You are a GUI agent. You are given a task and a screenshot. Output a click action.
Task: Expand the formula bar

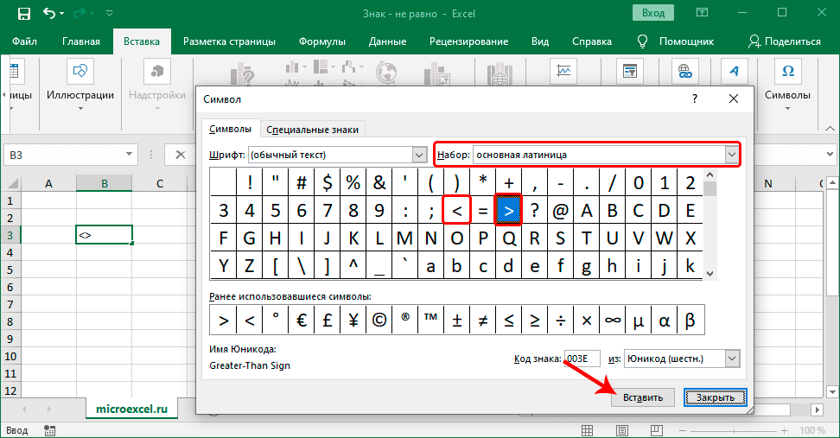pyautogui.click(x=830, y=155)
